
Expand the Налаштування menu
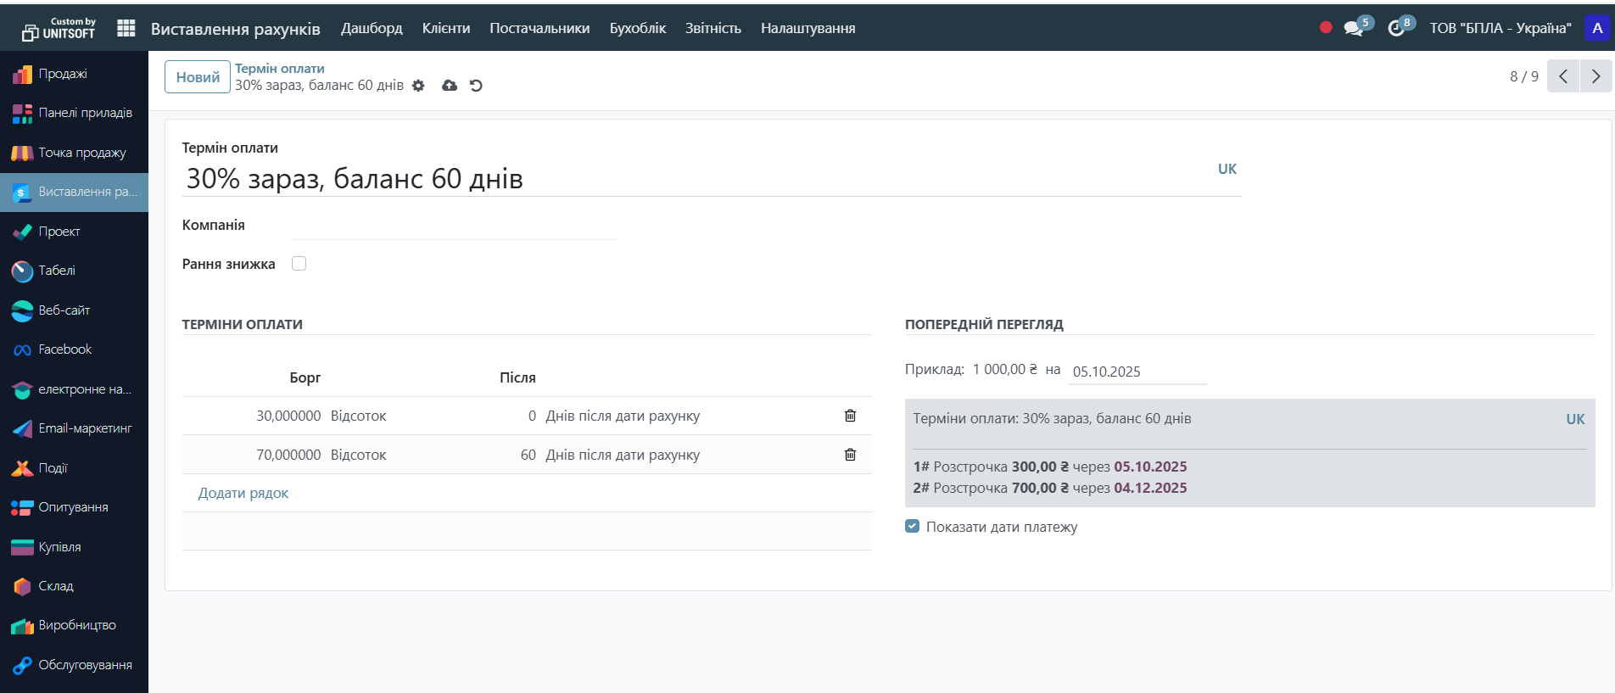[x=807, y=28]
